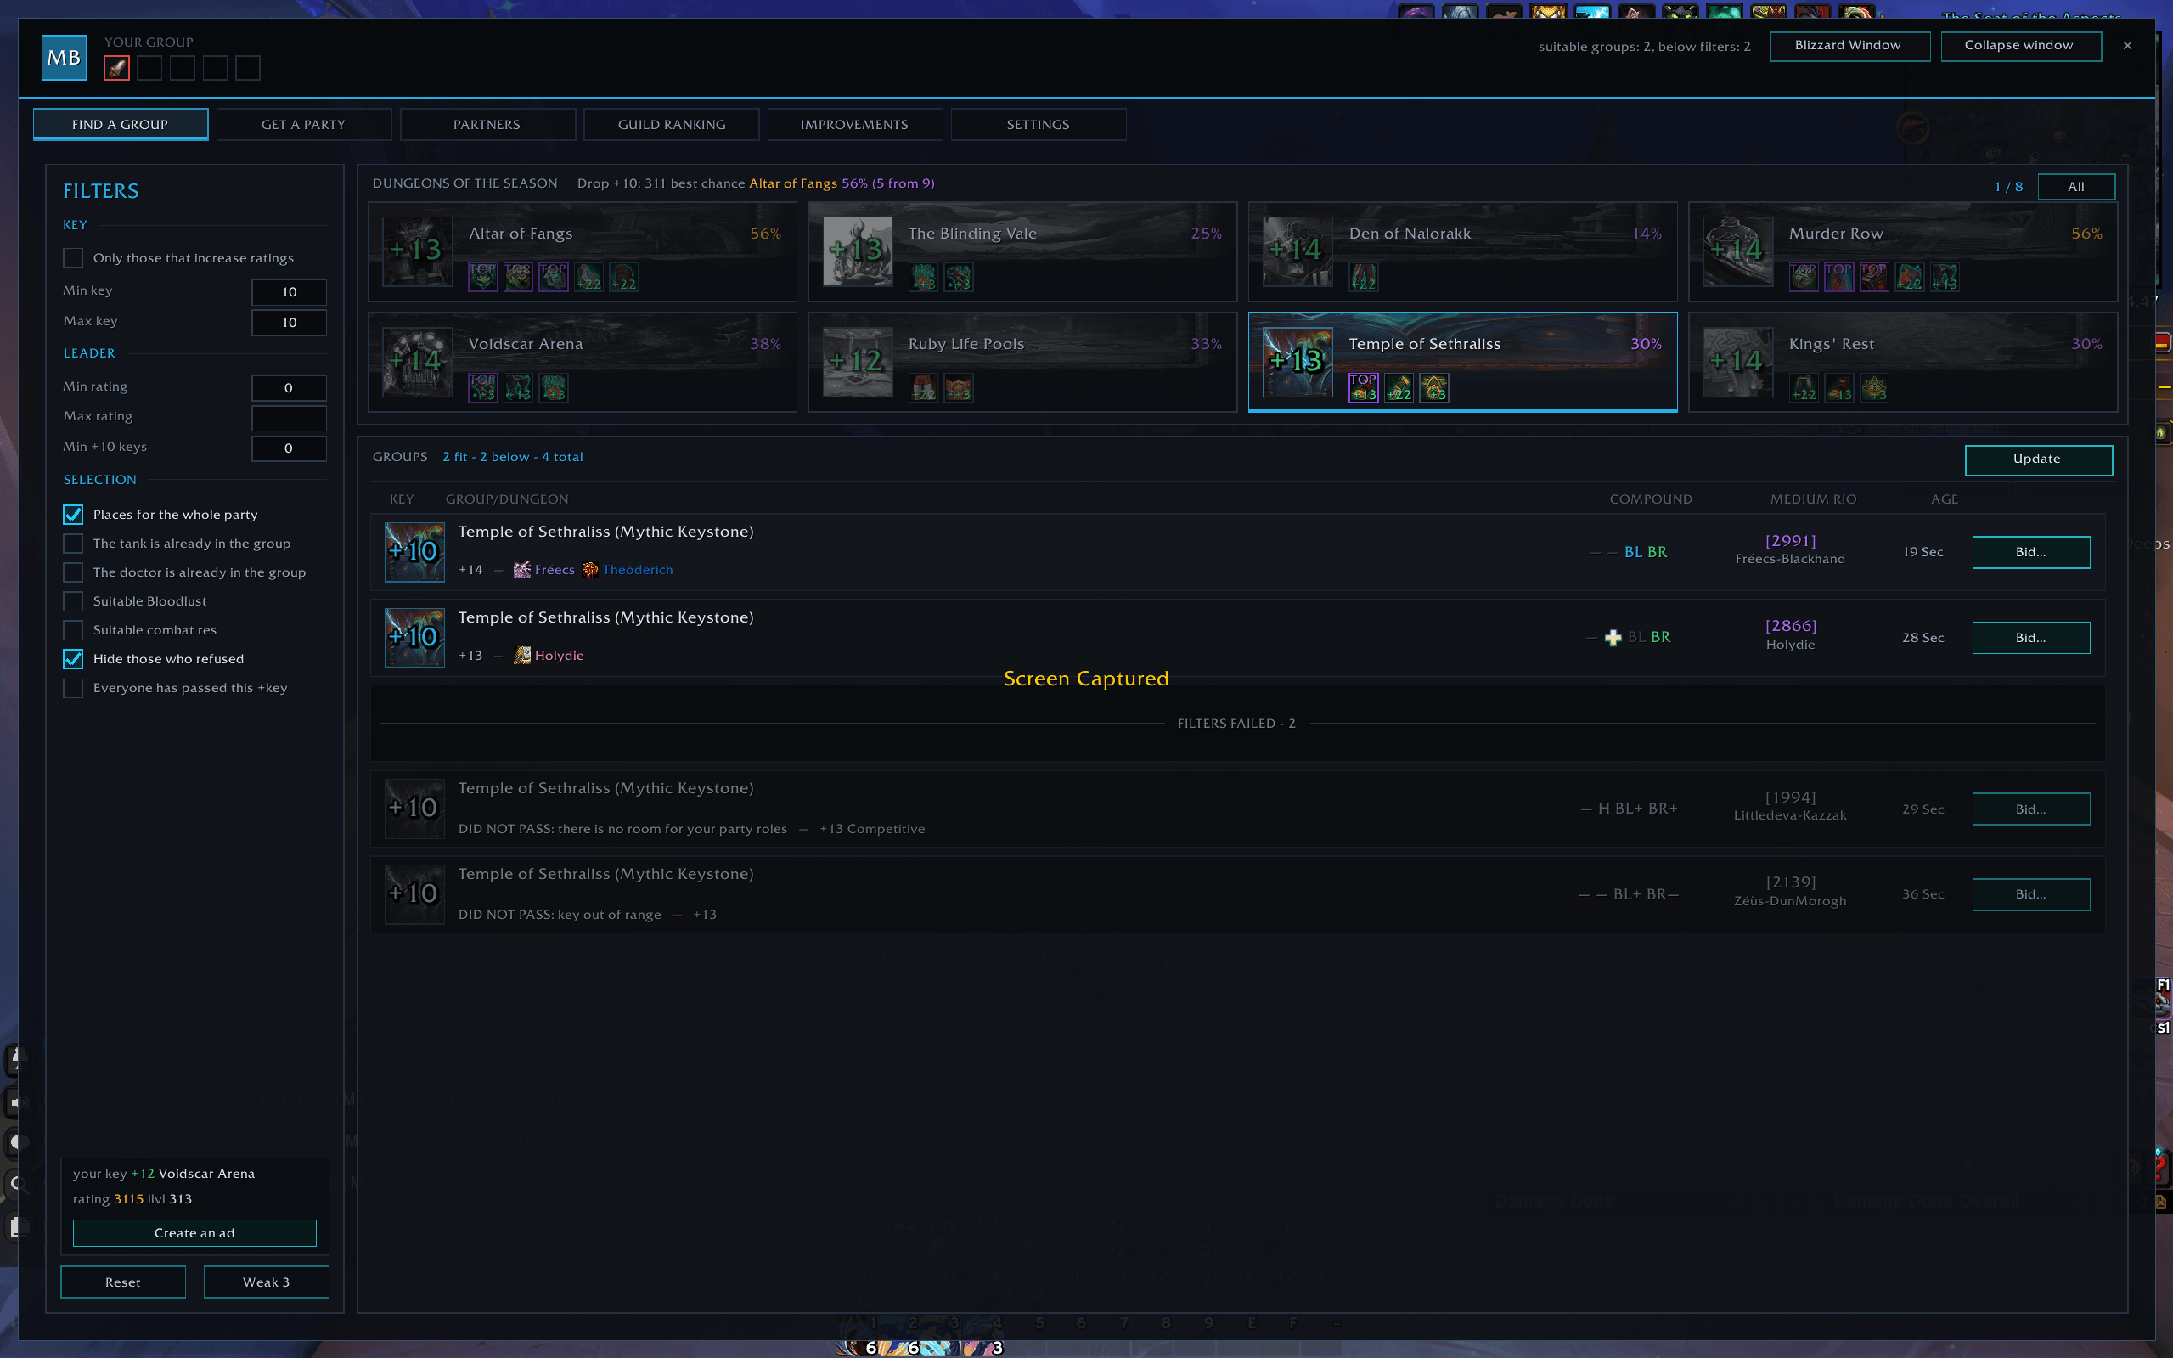Uncheck Hide those who refused
The height and width of the screenshot is (1358, 2173).
(x=73, y=658)
